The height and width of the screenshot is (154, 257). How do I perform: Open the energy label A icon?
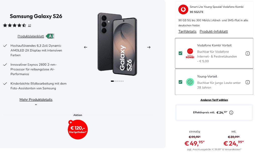point(50,36)
